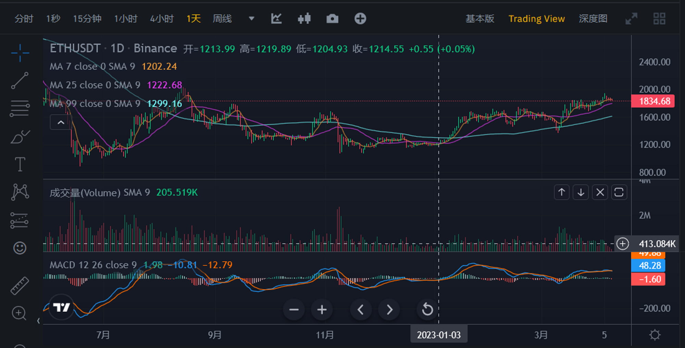Select the brush drawing tool
Image resolution: width=685 pixels, height=348 pixels.
(20, 137)
